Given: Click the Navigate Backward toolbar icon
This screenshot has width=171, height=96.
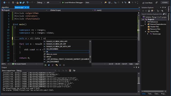Looking at the screenshot, I should point(4,2).
